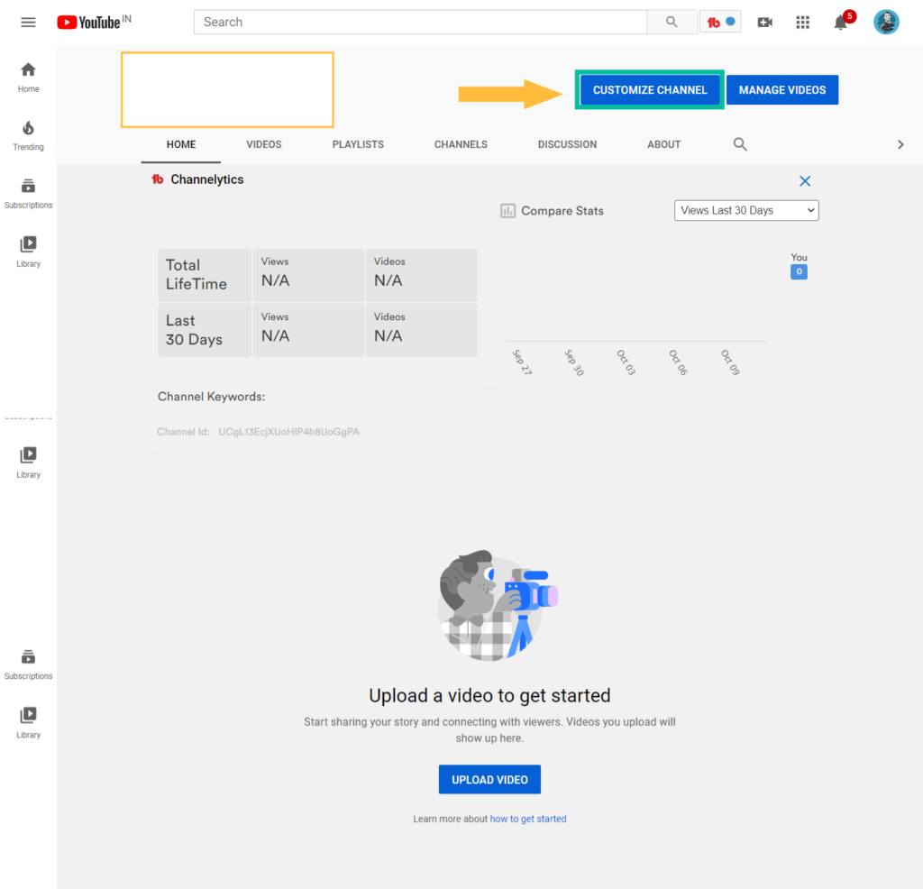923x889 pixels.
Task: Click into the Search field
Action: pyautogui.click(x=420, y=22)
